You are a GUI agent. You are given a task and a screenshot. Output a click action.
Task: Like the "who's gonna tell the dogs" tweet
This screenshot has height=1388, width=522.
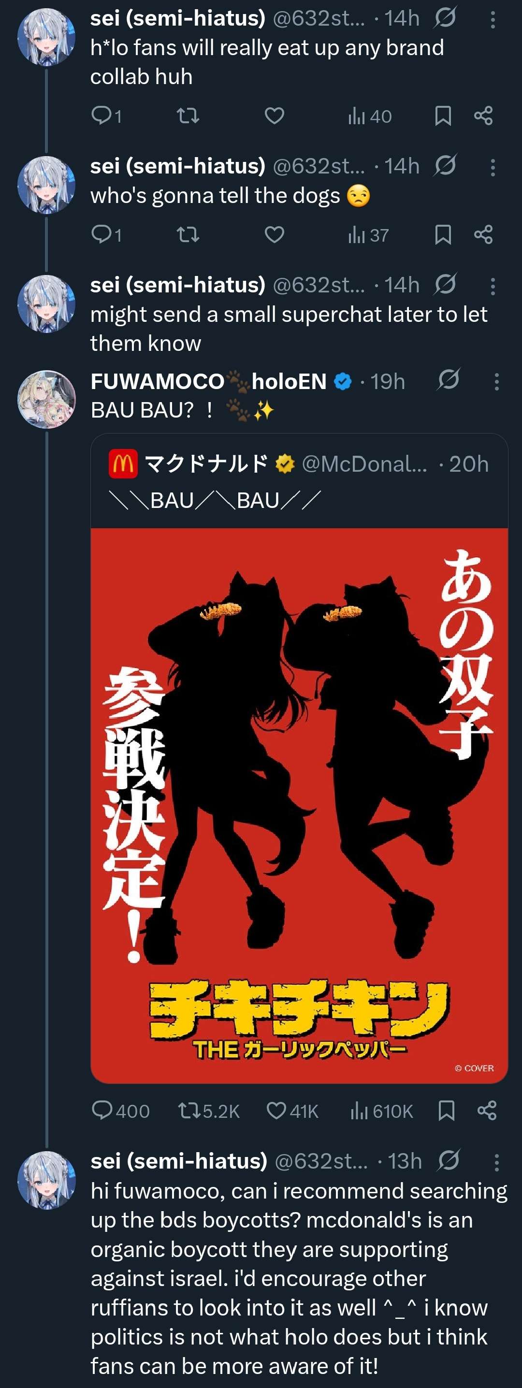[275, 234]
